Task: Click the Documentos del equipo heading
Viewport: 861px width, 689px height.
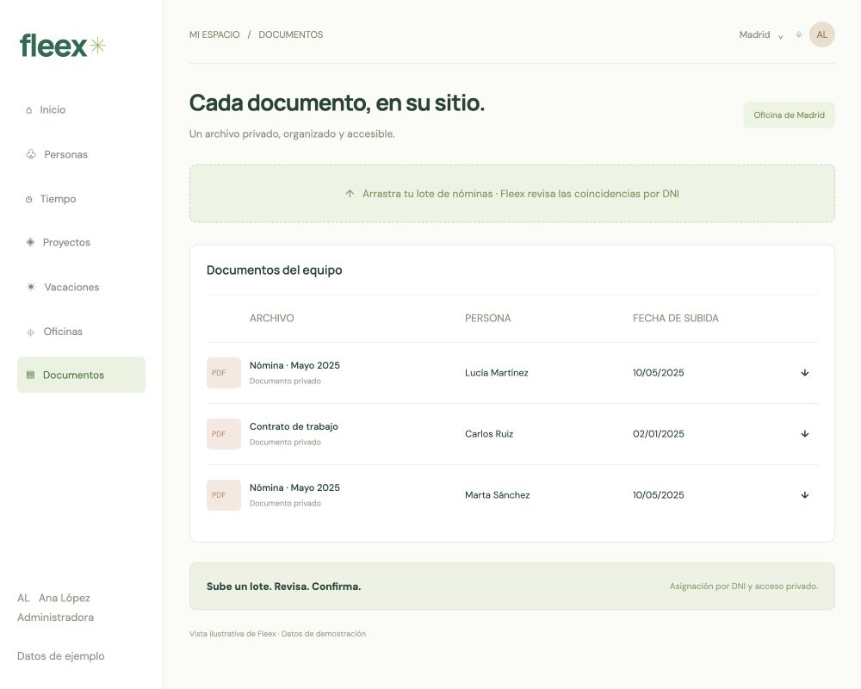Action: tap(274, 270)
